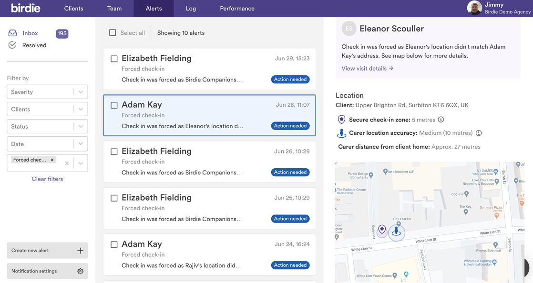The height and width of the screenshot is (283, 533).
Task: Click Action needed badge on Jun 26 alert
Action: pyautogui.click(x=290, y=172)
